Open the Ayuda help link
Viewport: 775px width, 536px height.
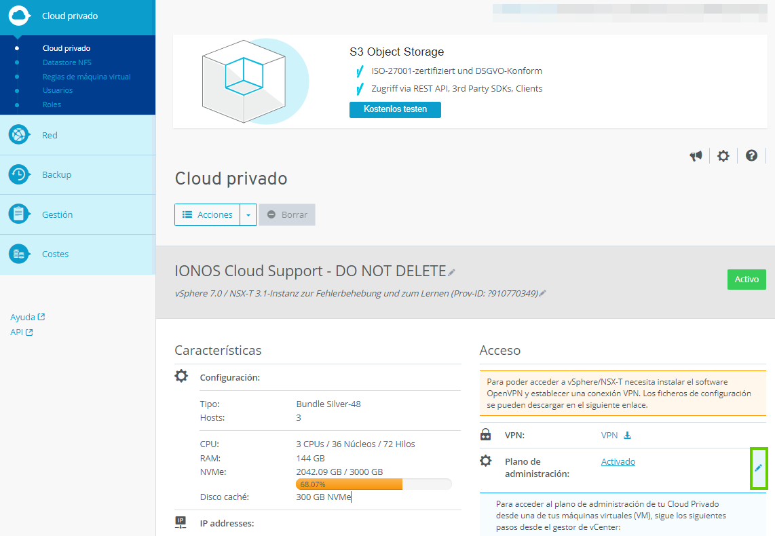23,317
